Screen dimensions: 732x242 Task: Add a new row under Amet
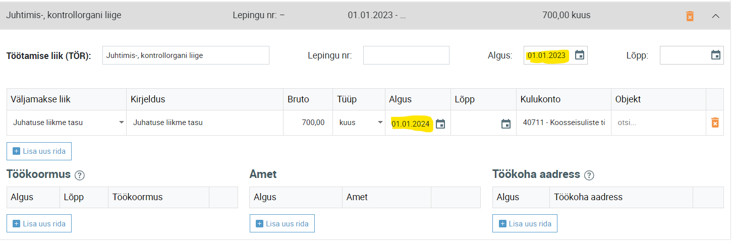click(x=282, y=223)
